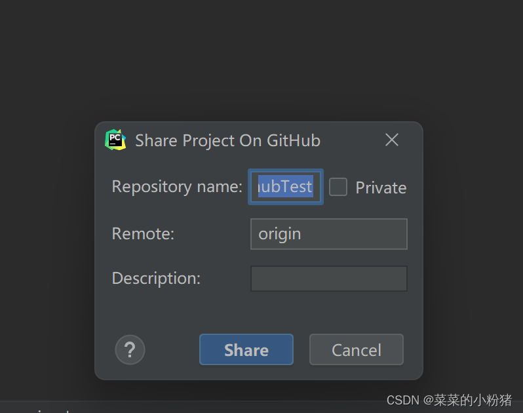The height and width of the screenshot is (413, 523).
Task: Open help with the question mark button
Action: [130, 349]
